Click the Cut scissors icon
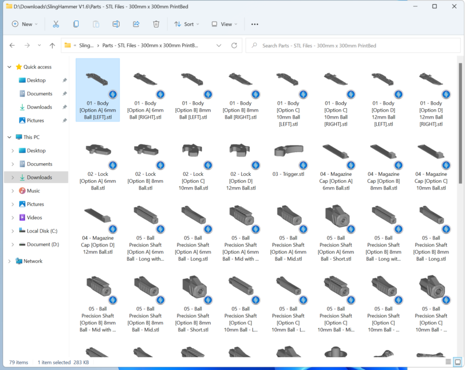 55,24
